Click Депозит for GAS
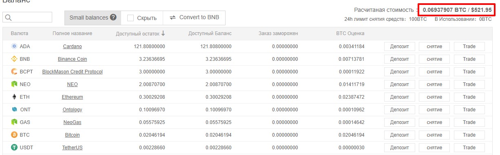The width and height of the screenshot is (500, 155). 399,122
